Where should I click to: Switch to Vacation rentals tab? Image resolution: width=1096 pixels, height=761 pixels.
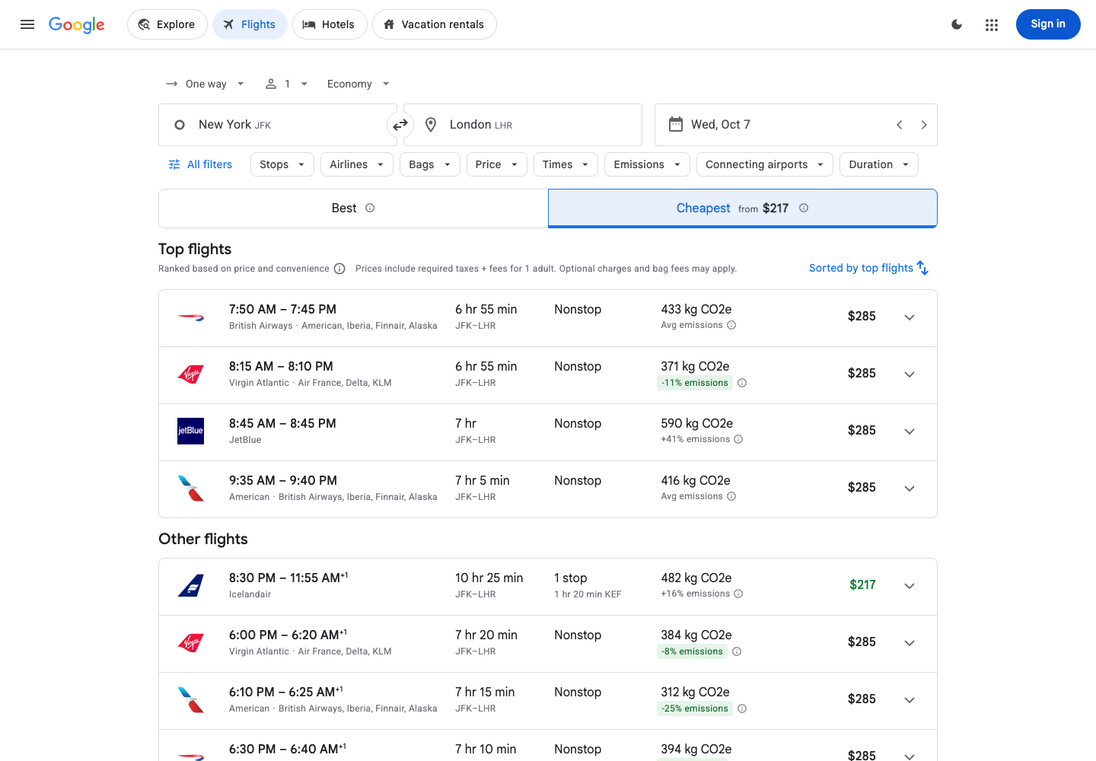pyautogui.click(x=434, y=24)
